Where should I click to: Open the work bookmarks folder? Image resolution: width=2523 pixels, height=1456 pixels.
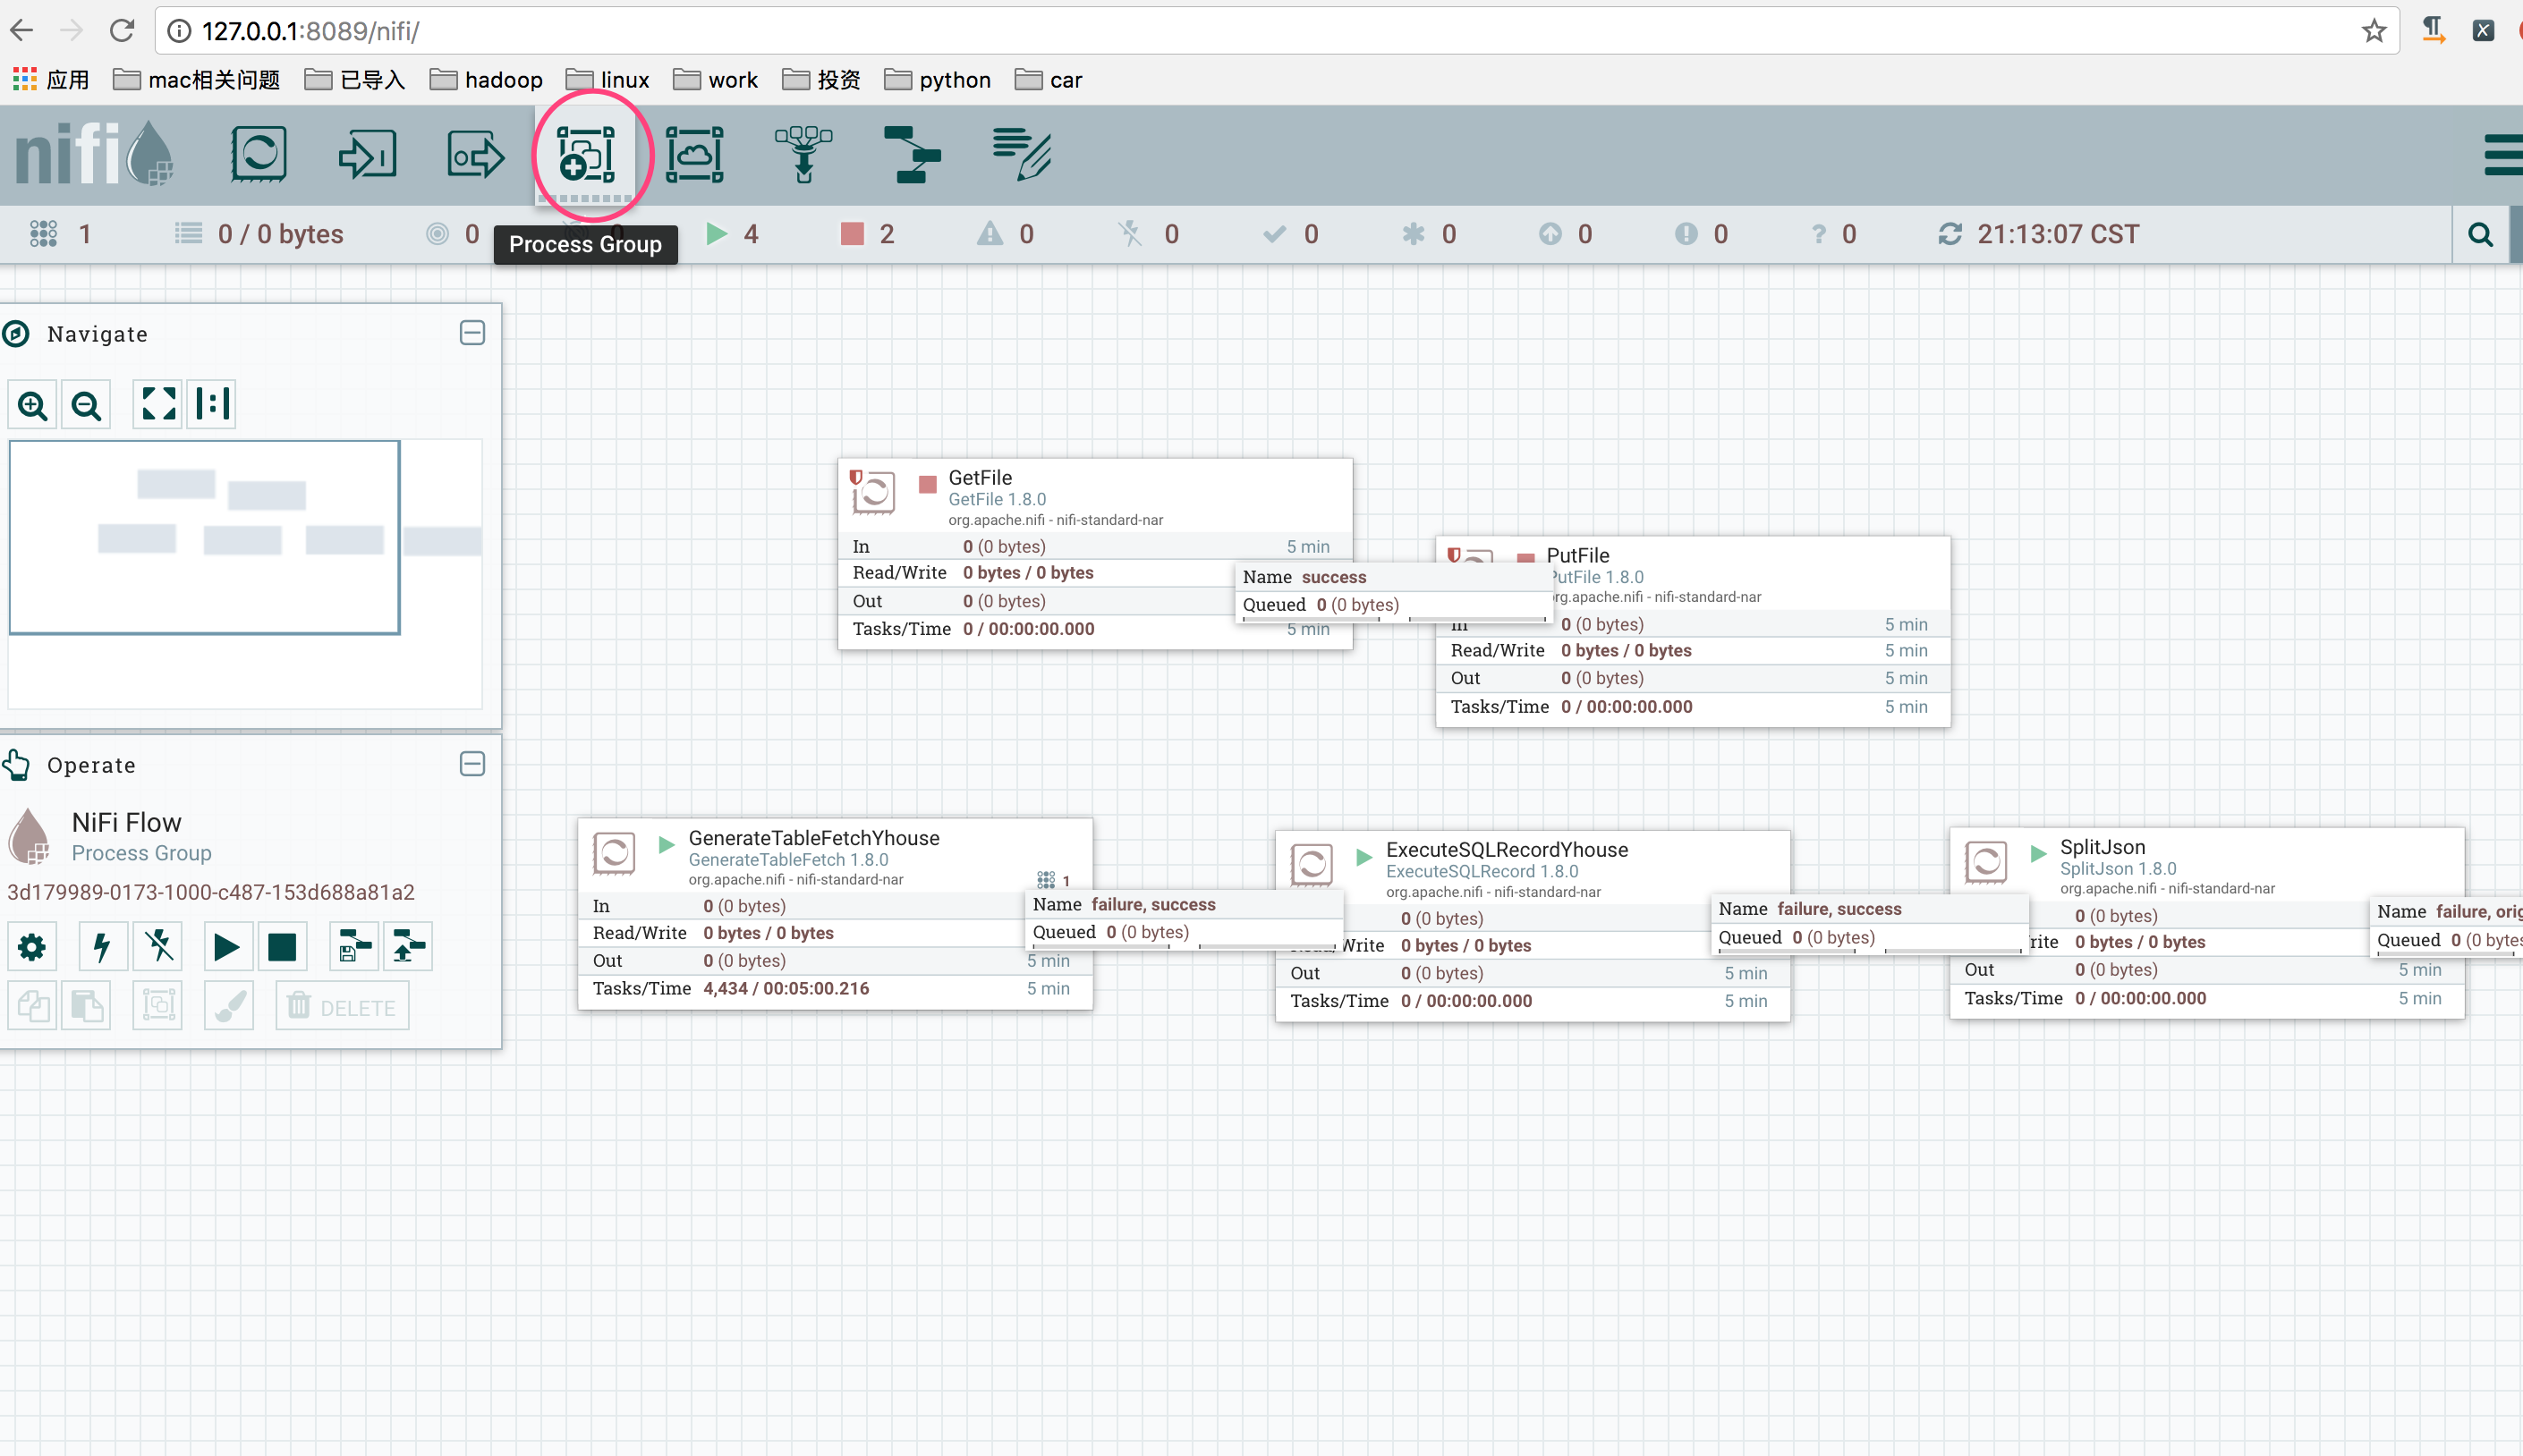tap(715, 80)
